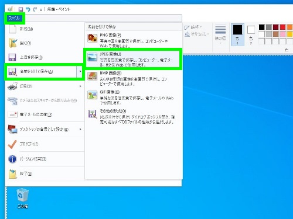
Task: Click the Redo arrow in the title bar
Action: click(x=35, y=9)
